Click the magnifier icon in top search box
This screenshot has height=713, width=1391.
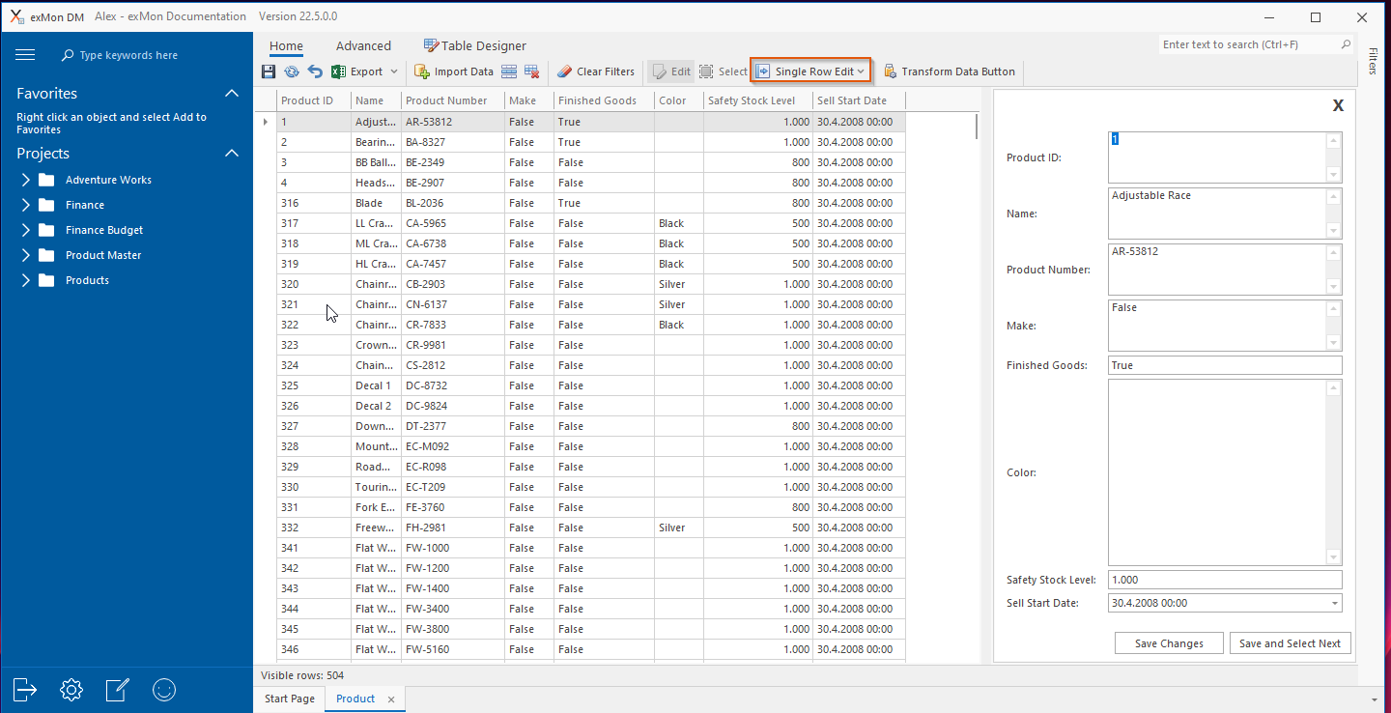[x=1346, y=44]
